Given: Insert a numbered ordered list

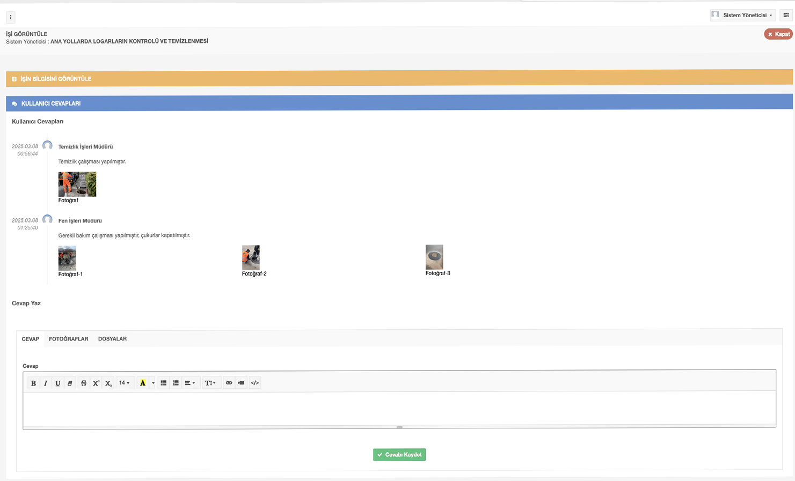Looking at the screenshot, I should click(x=176, y=383).
